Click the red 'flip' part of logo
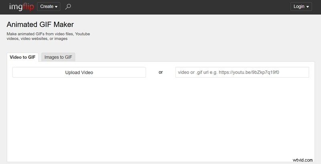This screenshot has width=321, height=164. pos(28,6)
